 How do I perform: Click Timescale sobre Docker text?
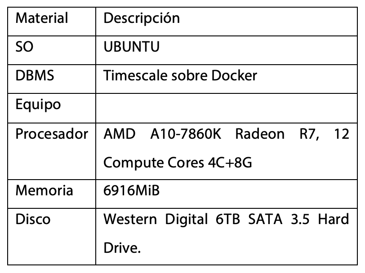coord(180,75)
